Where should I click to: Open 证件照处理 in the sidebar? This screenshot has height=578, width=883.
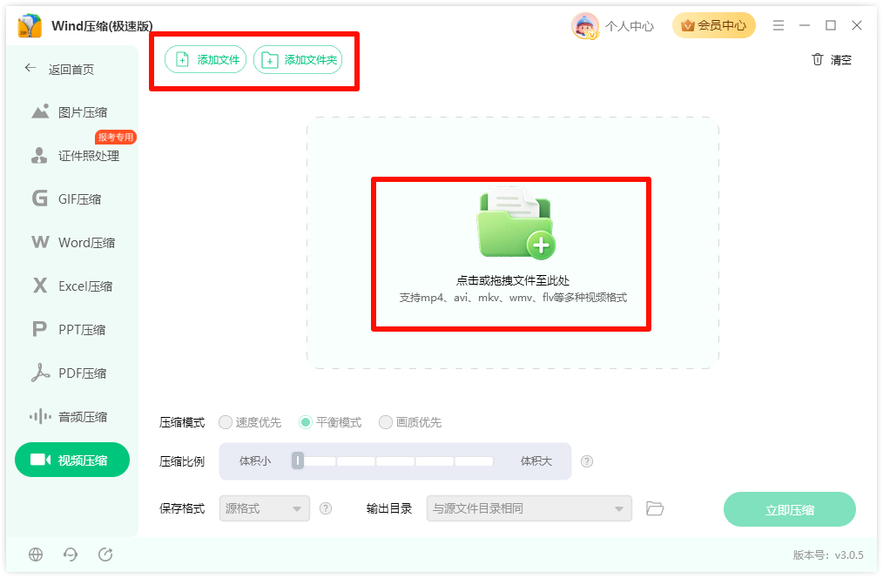(x=75, y=155)
